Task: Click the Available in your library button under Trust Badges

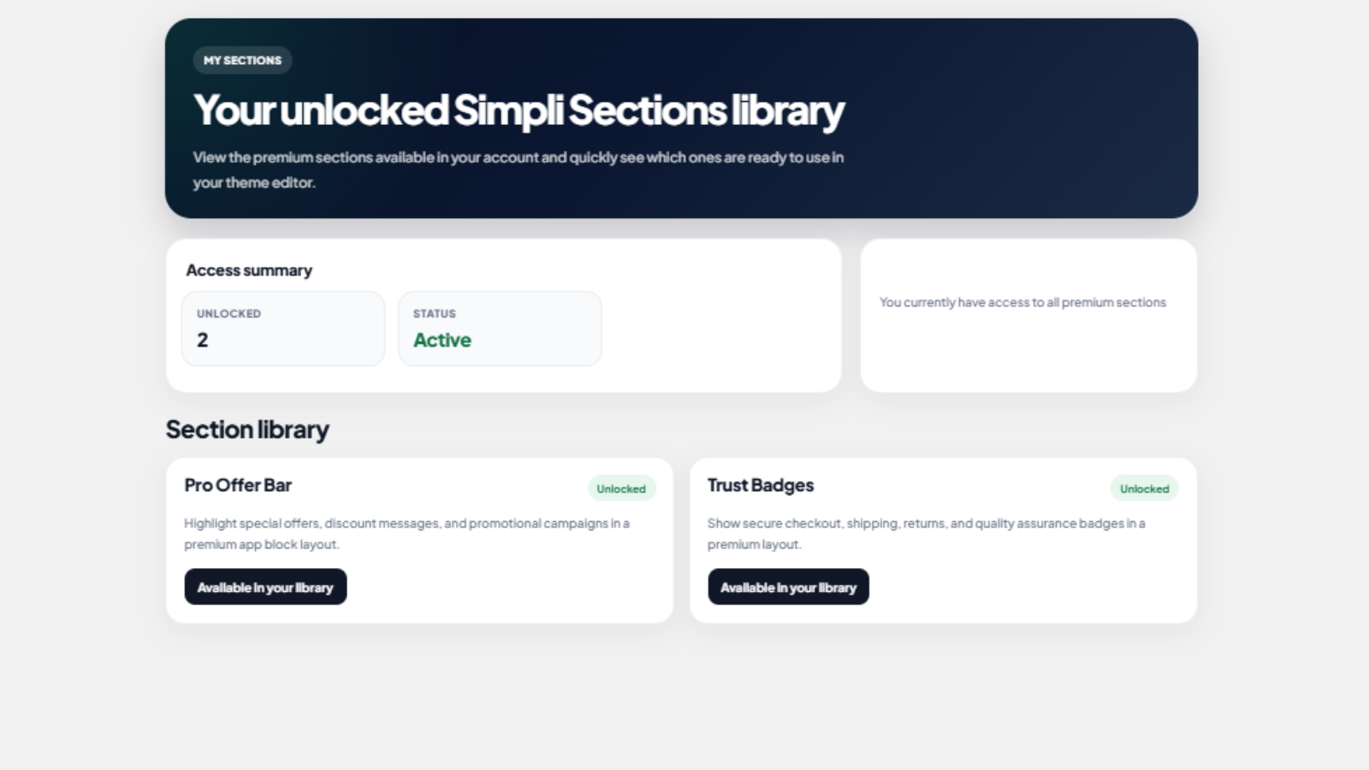Action: coord(788,586)
